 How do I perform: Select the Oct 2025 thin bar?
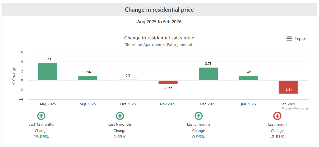pos(128,80)
